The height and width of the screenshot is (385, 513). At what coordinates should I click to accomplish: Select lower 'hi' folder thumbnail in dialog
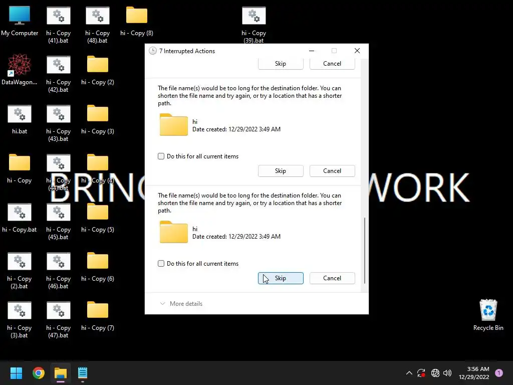point(173,232)
